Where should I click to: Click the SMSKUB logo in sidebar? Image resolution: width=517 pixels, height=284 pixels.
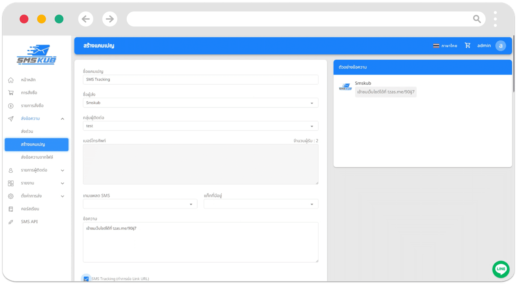[x=37, y=55]
